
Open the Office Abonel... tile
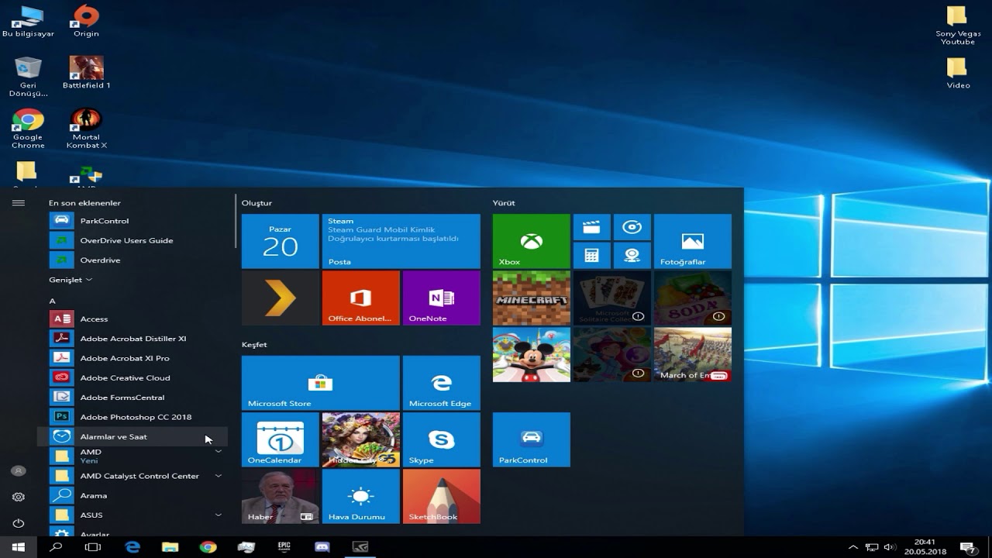(x=360, y=298)
